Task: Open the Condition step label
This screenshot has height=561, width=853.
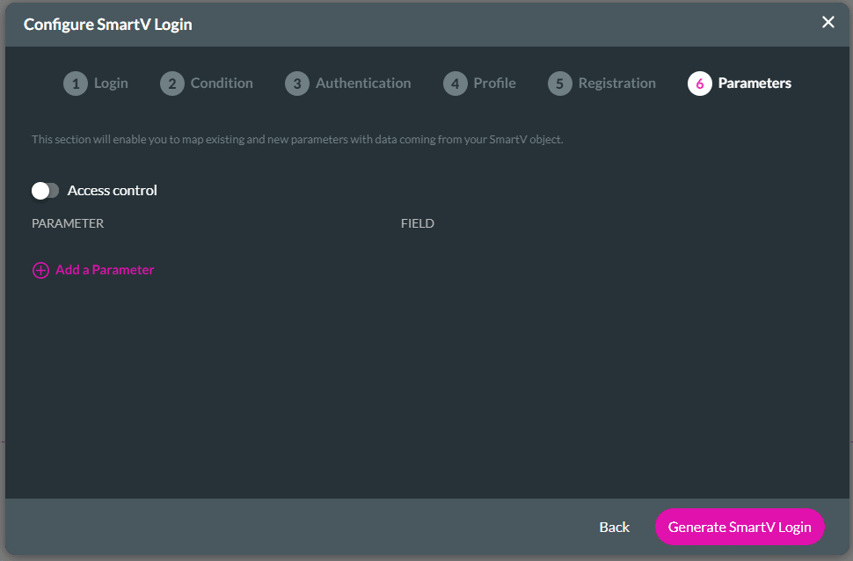Action: 222,84
